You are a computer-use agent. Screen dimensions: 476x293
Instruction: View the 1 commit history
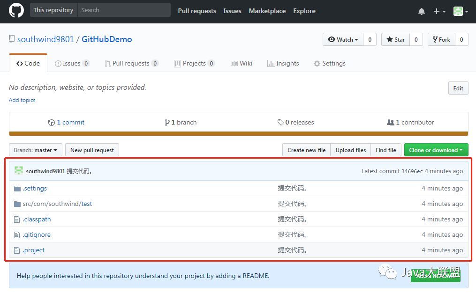[x=66, y=122]
